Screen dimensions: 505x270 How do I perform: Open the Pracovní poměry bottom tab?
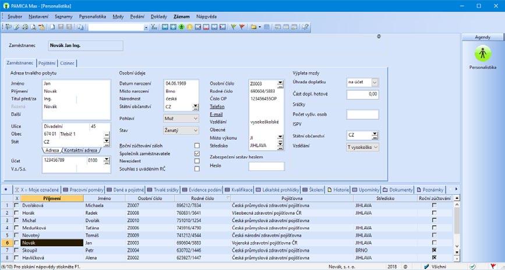tap(83, 190)
